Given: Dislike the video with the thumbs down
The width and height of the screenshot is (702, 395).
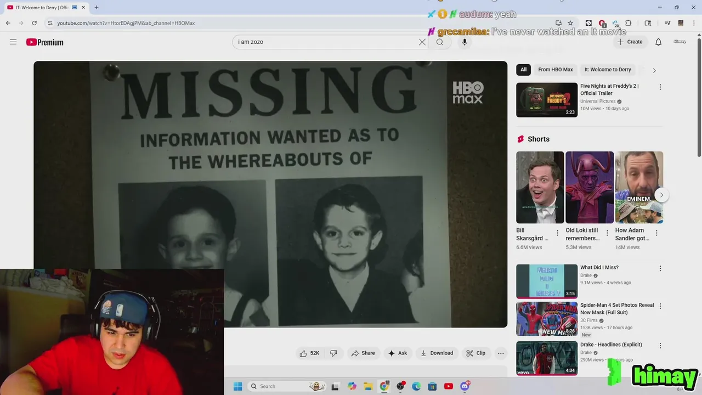Looking at the screenshot, I should [x=333, y=353].
